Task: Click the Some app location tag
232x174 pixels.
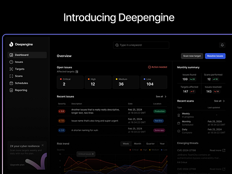Action: (159, 130)
